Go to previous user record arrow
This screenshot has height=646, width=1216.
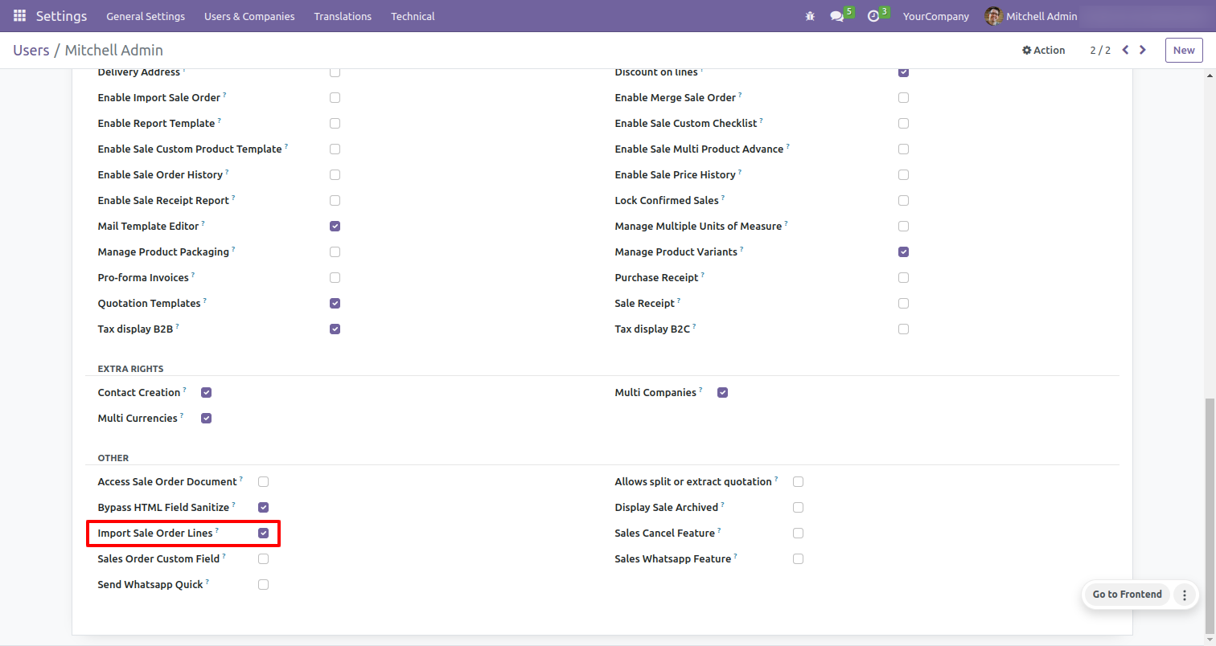1125,50
